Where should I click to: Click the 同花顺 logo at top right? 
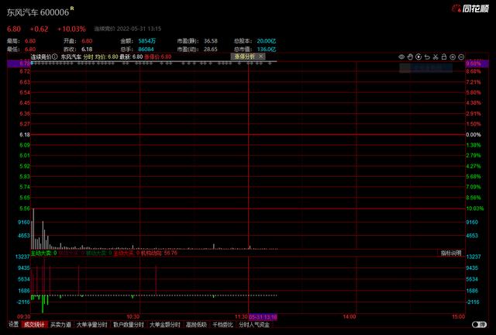click(x=470, y=9)
